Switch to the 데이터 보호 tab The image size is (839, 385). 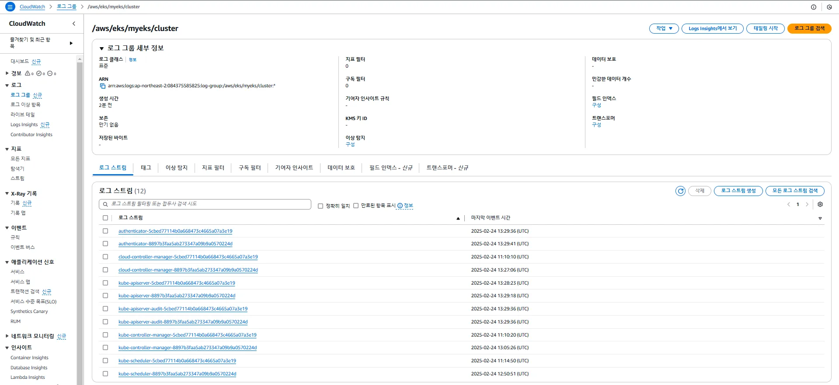(x=341, y=168)
